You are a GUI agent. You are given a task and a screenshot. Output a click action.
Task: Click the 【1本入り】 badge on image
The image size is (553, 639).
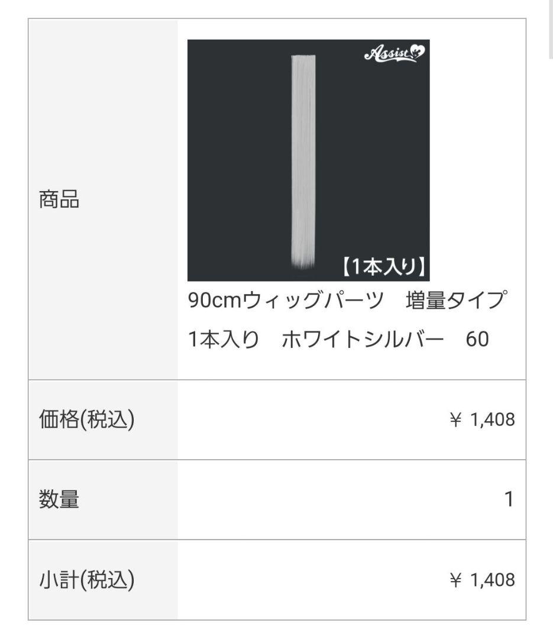coord(383,267)
